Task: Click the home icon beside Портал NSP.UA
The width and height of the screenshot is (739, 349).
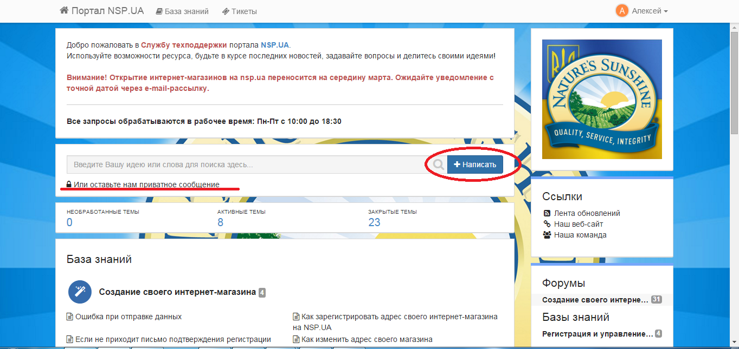Action: [x=64, y=11]
